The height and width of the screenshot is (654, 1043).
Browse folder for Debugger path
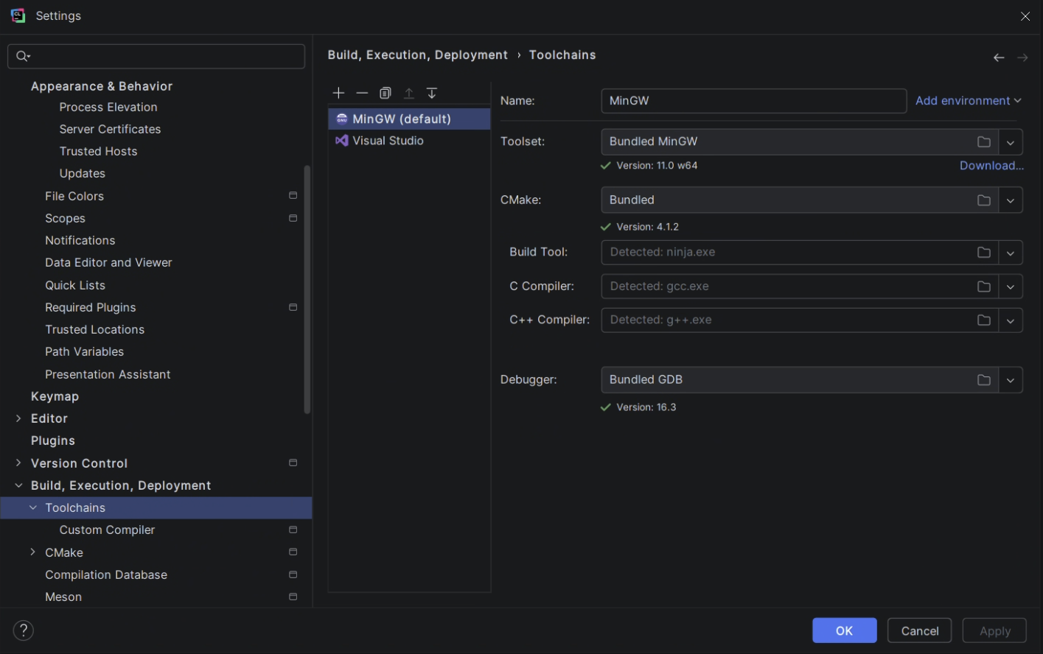pyautogui.click(x=984, y=380)
